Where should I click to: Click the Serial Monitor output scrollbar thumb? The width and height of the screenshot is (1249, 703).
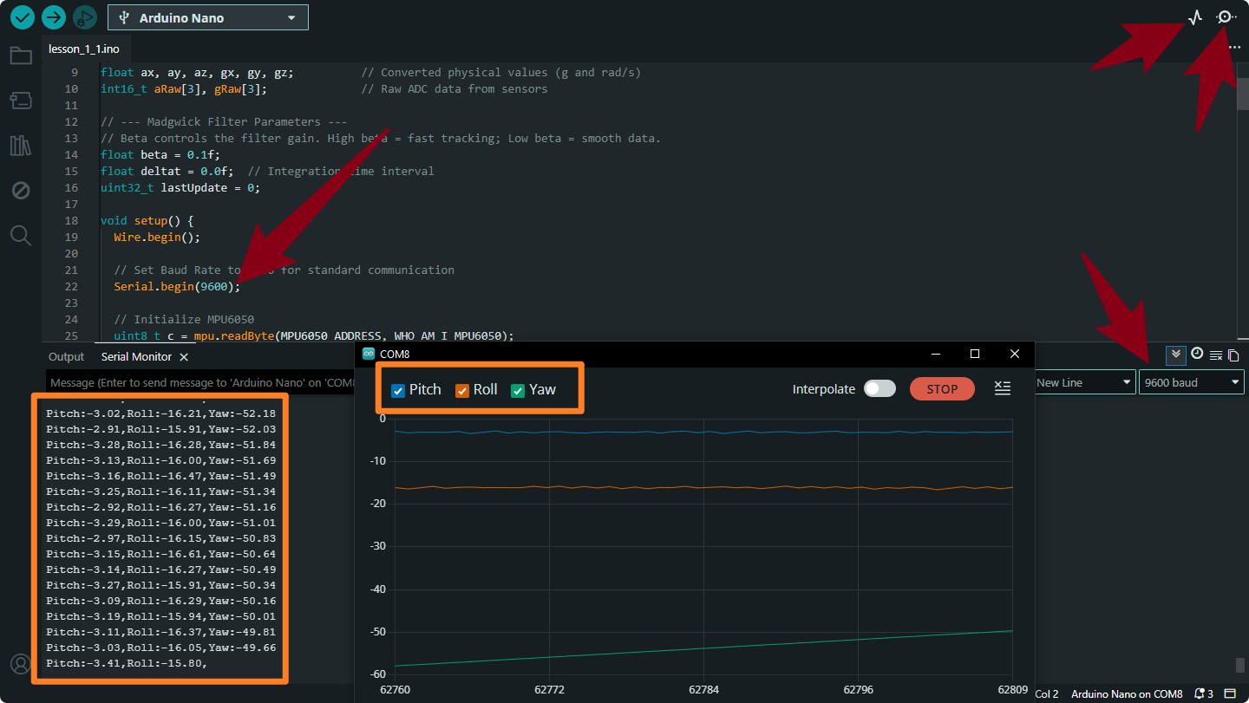pyautogui.click(x=1240, y=665)
